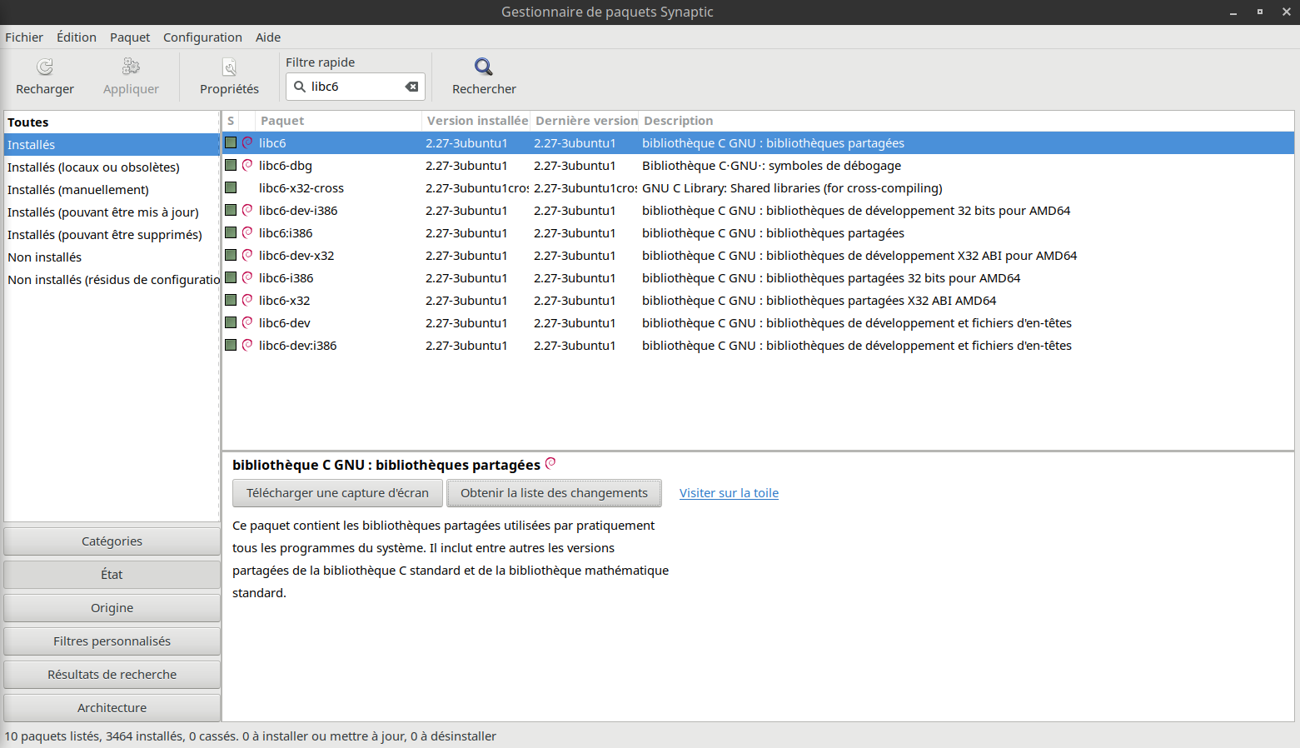
Task: Open the Configuration menu
Action: pyautogui.click(x=202, y=37)
